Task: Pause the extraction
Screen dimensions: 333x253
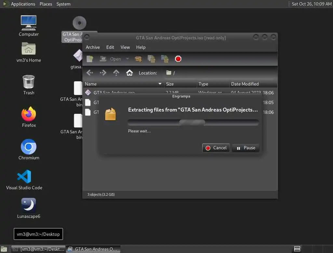Action: (246, 148)
